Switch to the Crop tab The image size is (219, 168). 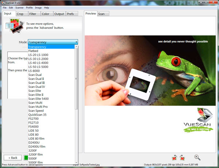[20, 14]
